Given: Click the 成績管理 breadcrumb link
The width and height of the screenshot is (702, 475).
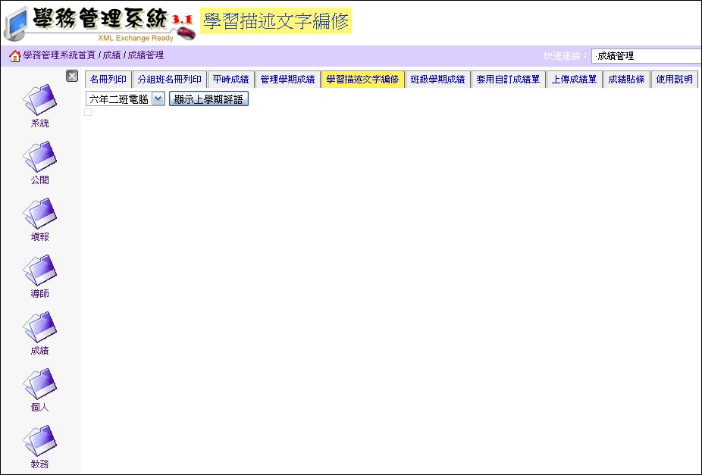Looking at the screenshot, I should pos(146,55).
